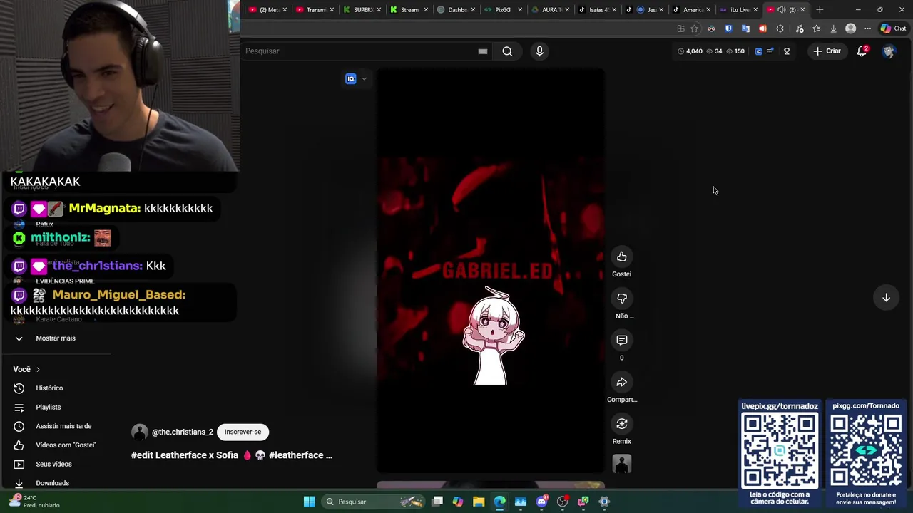Go to next Short with down arrow

pyautogui.click(x=886, y=298)
